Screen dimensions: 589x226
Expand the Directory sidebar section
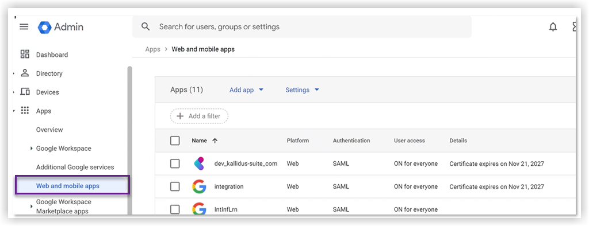(x=14, y=73)
